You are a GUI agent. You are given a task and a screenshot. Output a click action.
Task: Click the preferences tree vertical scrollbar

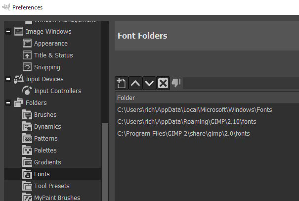tap(105, 161)
